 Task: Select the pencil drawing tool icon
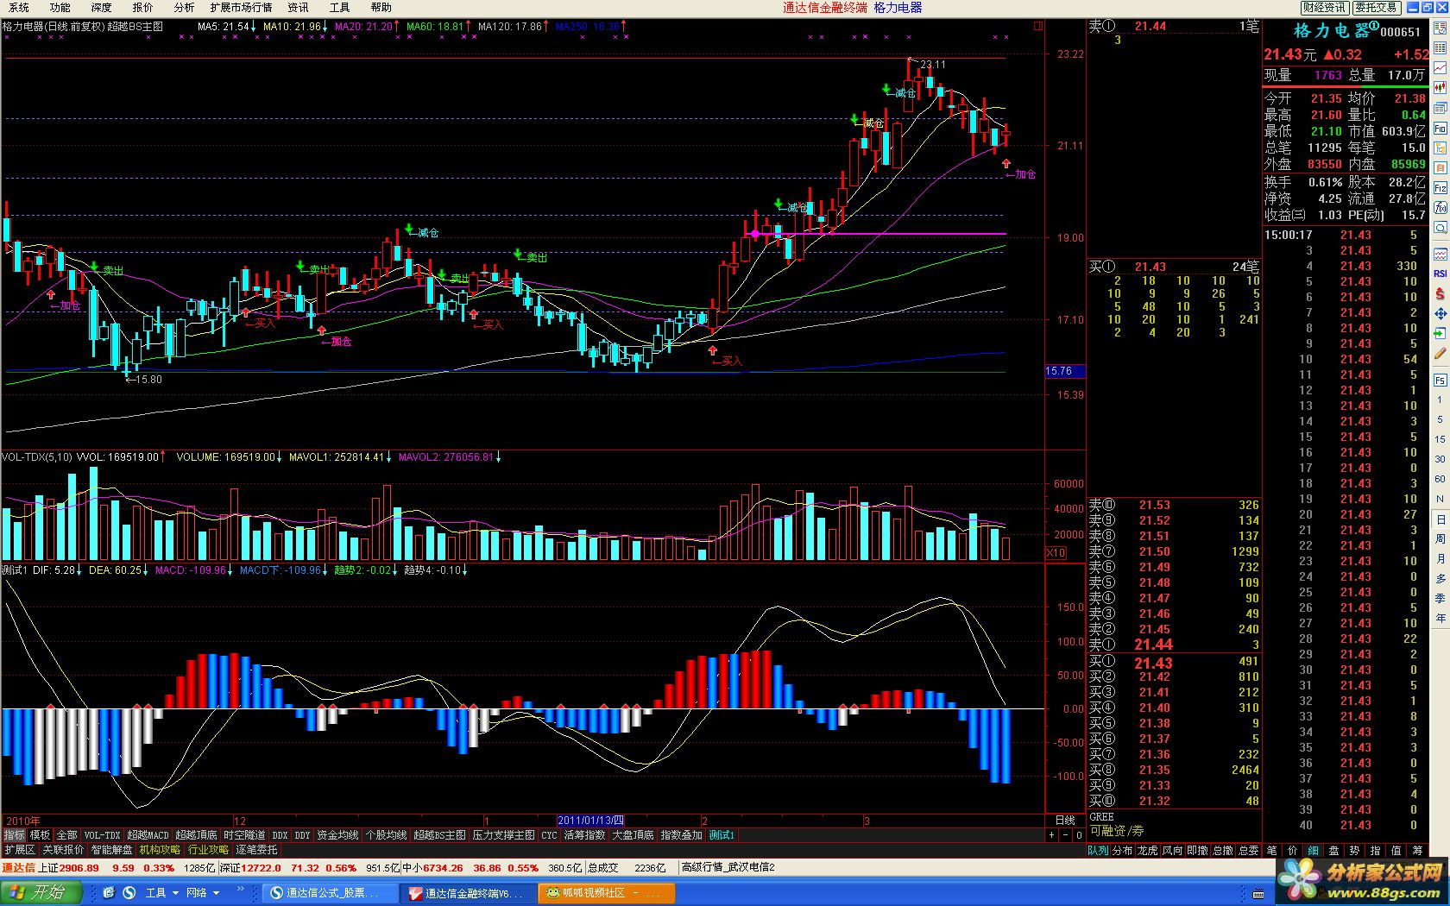1440,354
